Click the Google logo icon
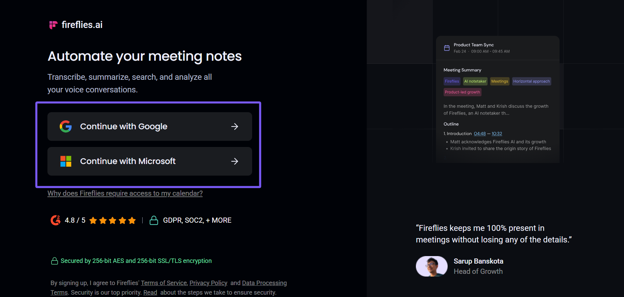 point(66,127)
